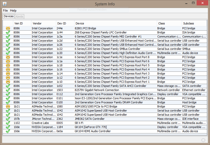Sort by the Vendor column header
The height and width of the screenshot is (145, 210).
click(x=44, y=23)
